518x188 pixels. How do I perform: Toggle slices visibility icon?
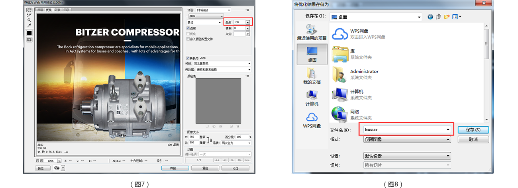pos(29,40)
